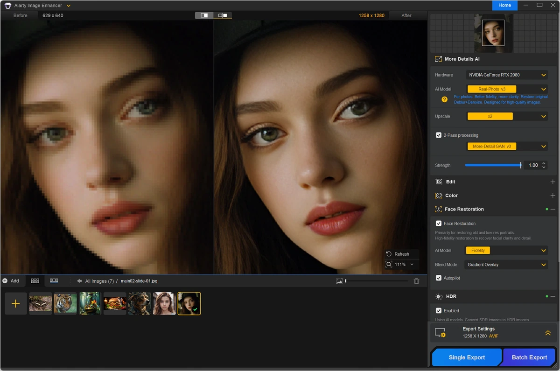
Task: Open the Upscale x2 dropdown
Action: coord(507,116)
